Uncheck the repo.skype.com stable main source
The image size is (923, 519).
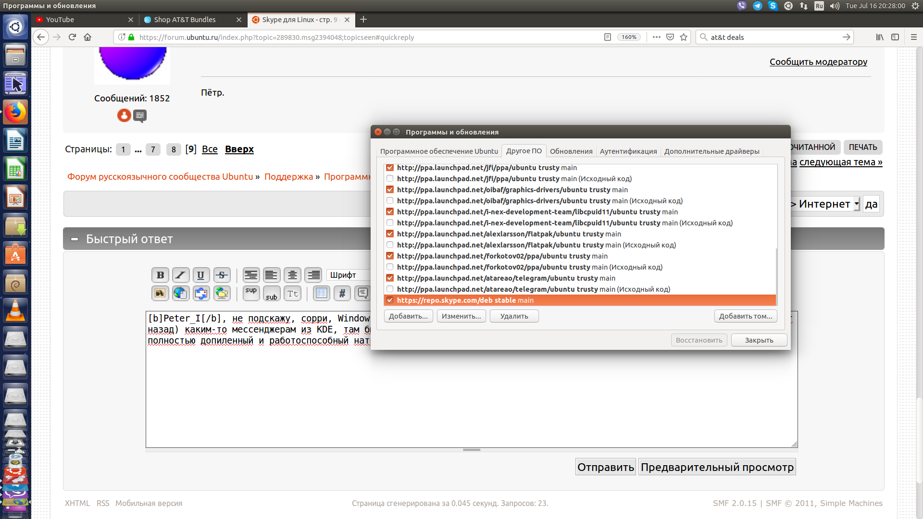tap(390, 300)
